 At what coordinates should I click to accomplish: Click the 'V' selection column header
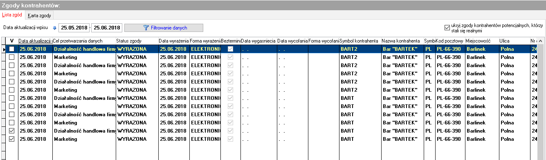tap(12, 41)
